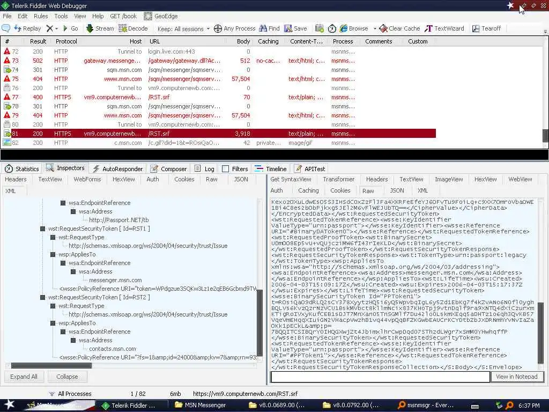Open the Composer tab
This screenshot has width=549, height=412.
(168, 169)
